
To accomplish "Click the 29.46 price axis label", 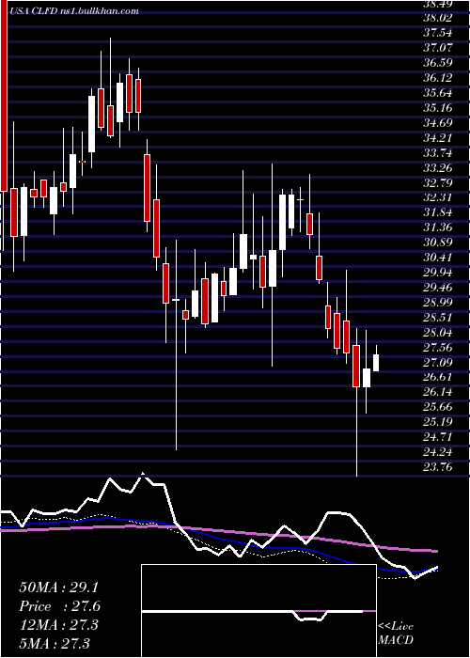I will 438,288.
